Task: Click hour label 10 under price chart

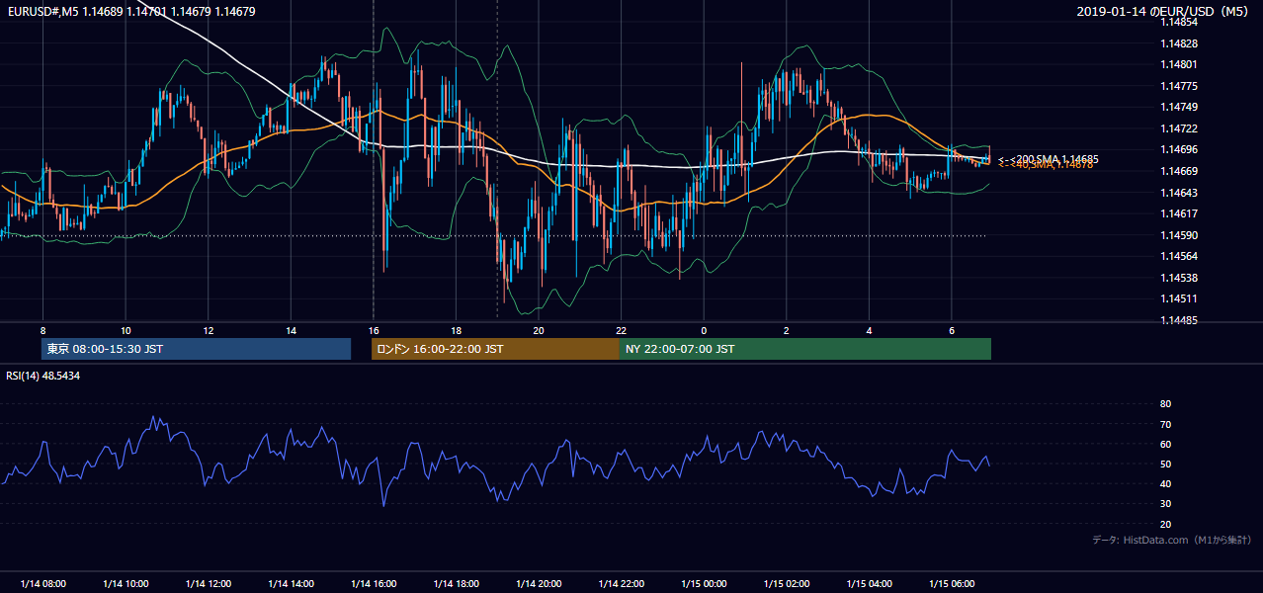Action: (126, 330)
